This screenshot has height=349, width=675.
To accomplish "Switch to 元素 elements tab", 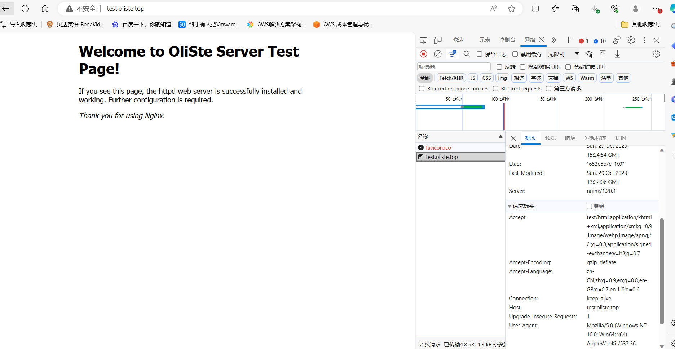I will click(x=485, y=40).
